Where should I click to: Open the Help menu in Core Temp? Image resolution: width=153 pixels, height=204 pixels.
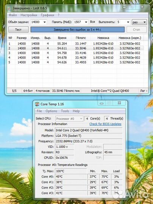pos(76,111)
